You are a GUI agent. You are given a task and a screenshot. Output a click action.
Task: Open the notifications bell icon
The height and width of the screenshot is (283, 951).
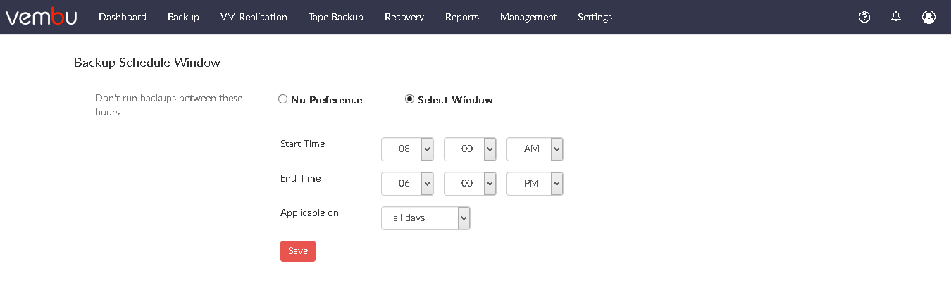(896, 17)
